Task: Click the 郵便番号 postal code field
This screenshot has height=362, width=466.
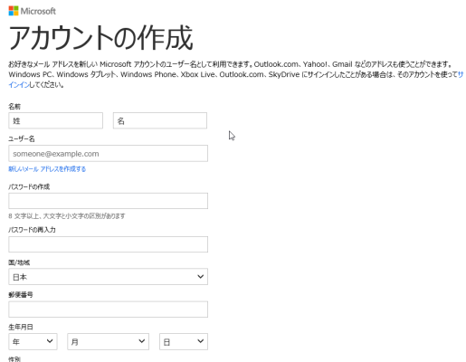Action: pos(108,310)
